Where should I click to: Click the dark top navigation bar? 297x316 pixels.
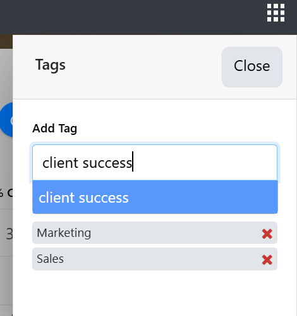click(133, 17)
